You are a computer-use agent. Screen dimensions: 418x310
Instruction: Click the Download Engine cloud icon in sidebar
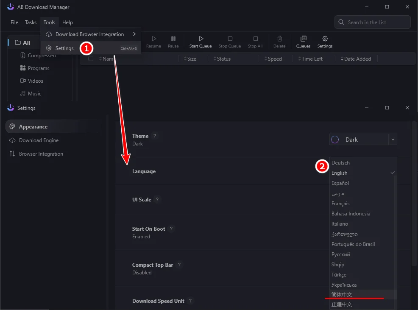click(12, 140)
